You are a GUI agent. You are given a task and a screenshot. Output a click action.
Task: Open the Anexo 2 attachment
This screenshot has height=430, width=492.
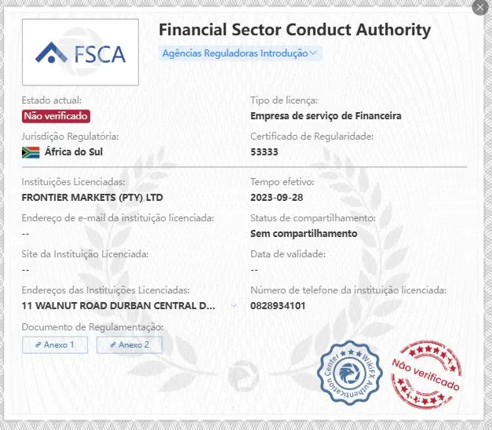[129, 345]
